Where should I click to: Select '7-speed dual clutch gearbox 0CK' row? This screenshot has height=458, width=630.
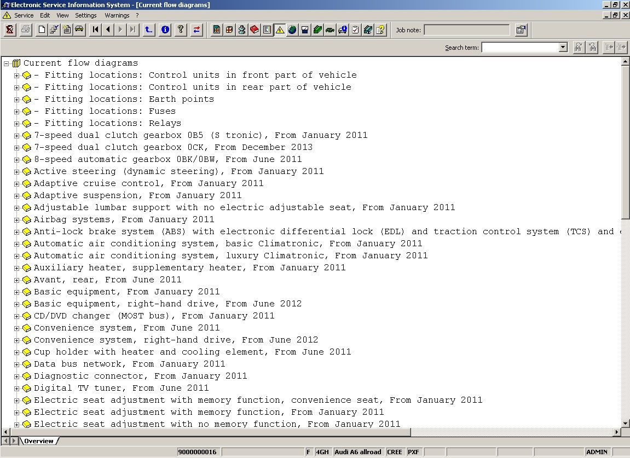173,147
